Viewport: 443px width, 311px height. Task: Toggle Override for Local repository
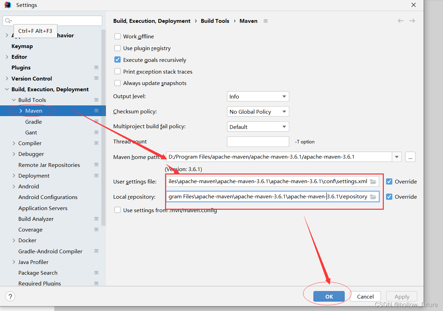(389, 197)
